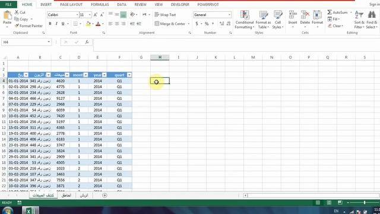Viewport: 380px width, 214px height.
Task: Click Increase Decimal icon
Action: pyautogui.click(x=221, y=24)
